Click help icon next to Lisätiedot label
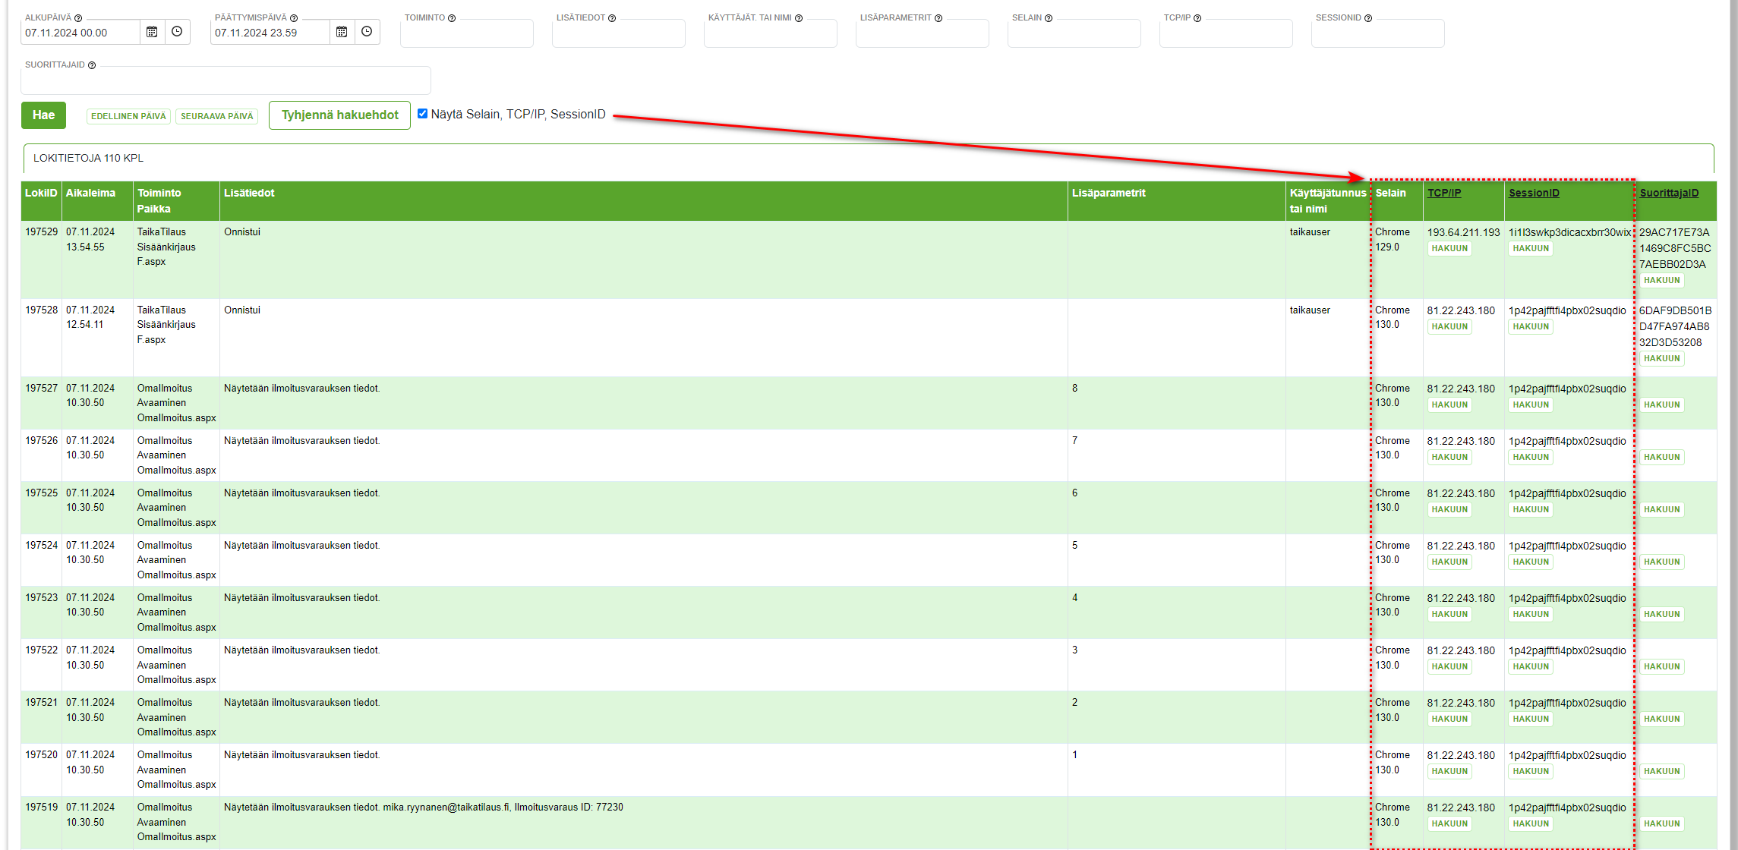Image resolution: width=1738 pixels, height=850 pixels. tap(612, 18)
